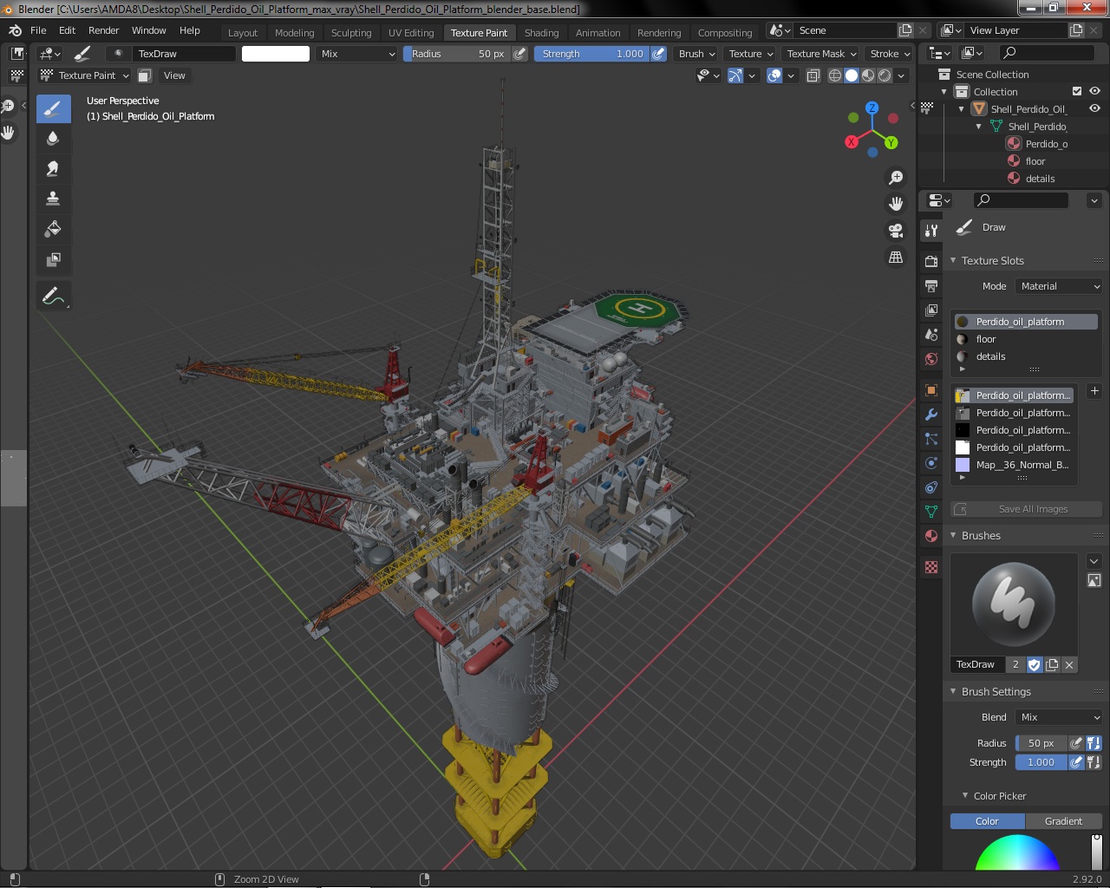Toggle radius pen pressure in header
Viewport: 1110px width, 888px height.
pos(519,54)
